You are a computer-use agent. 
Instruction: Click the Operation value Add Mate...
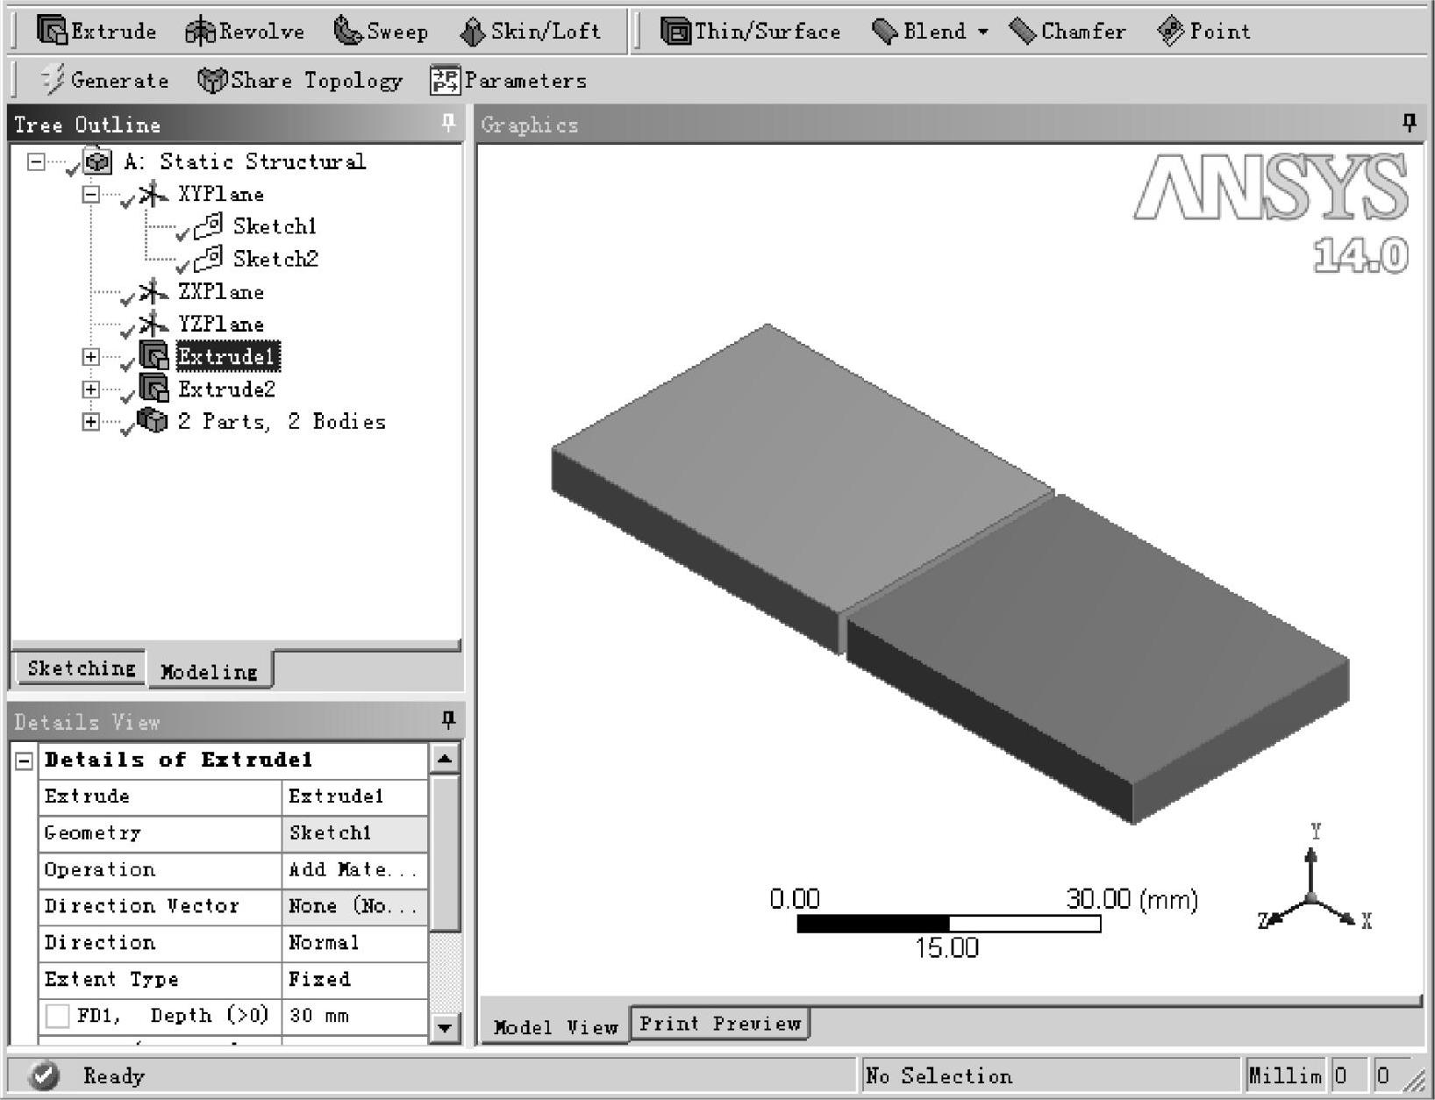pos(354,869)
